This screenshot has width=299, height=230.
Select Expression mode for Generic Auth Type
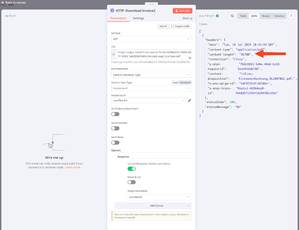pos(185,83)
